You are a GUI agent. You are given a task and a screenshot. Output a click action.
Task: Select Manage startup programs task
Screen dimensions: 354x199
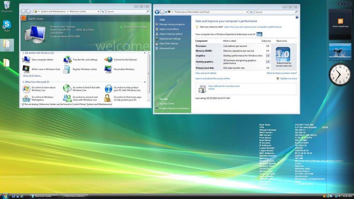click(172, 24)
